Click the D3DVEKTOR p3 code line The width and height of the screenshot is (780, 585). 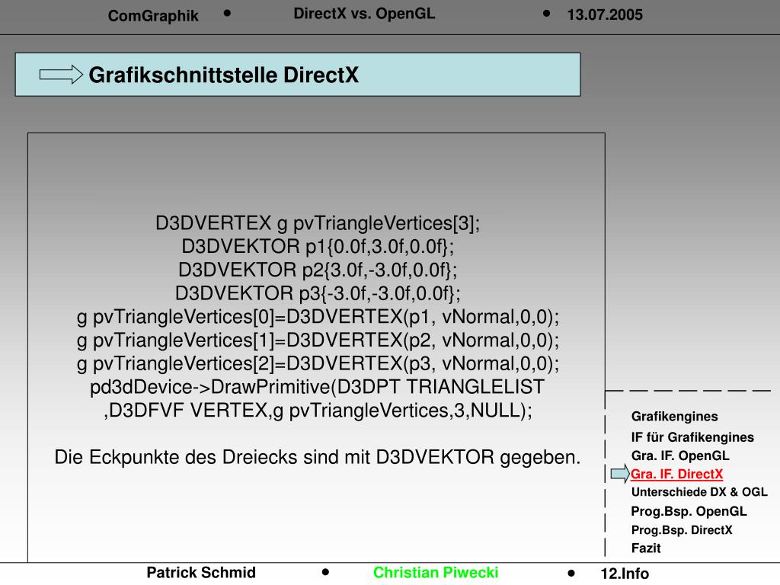coord(318,293)
